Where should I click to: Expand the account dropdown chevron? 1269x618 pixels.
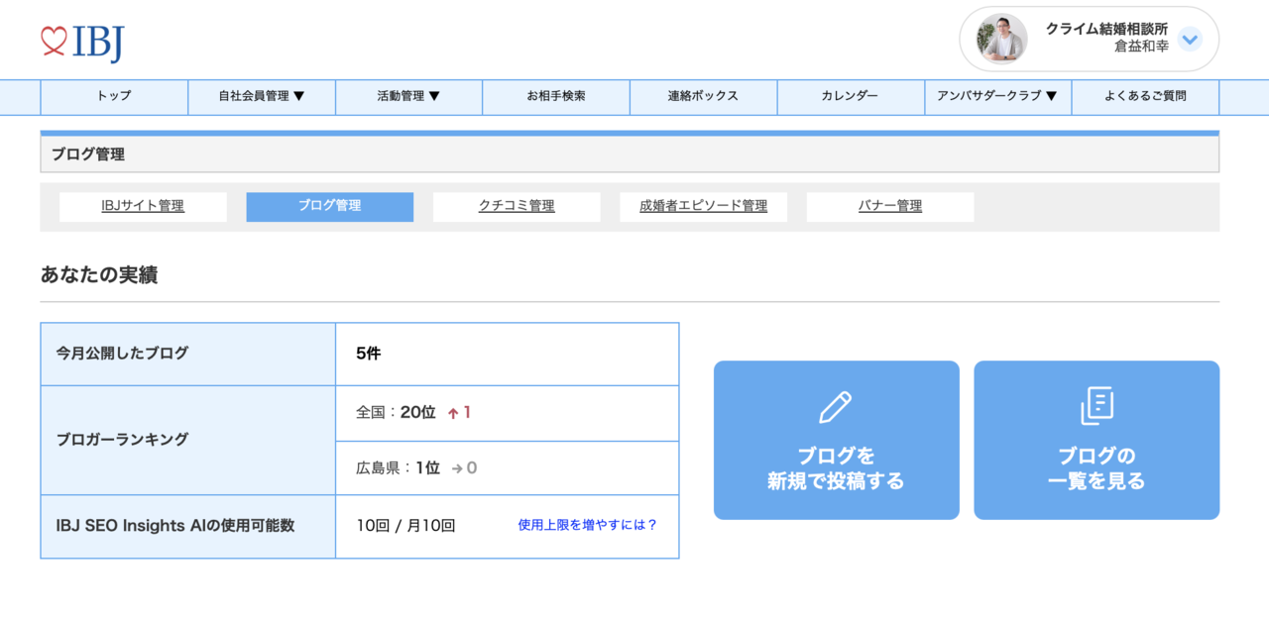tap(1190, 40)
